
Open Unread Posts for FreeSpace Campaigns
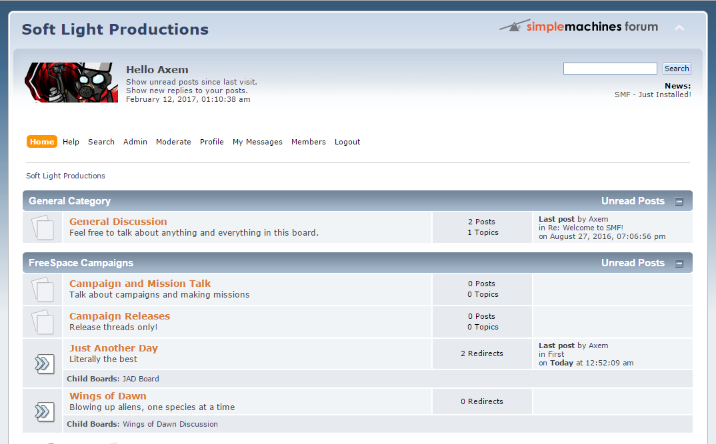click(x=633, y=263)
